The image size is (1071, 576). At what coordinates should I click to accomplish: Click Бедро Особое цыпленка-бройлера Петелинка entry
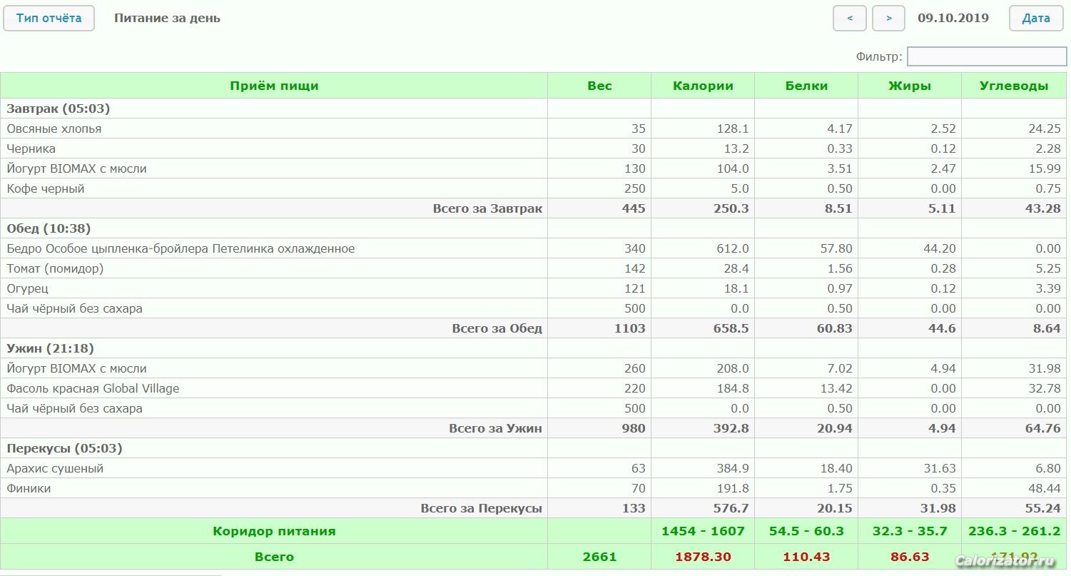click(x=181, y=248)
